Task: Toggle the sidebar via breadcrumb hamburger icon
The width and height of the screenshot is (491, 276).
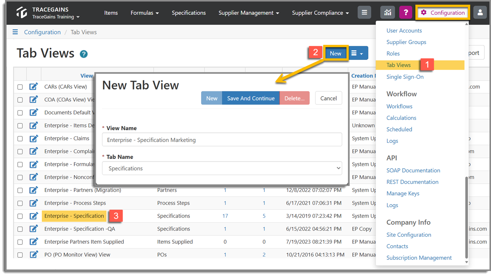Action: 15,32
